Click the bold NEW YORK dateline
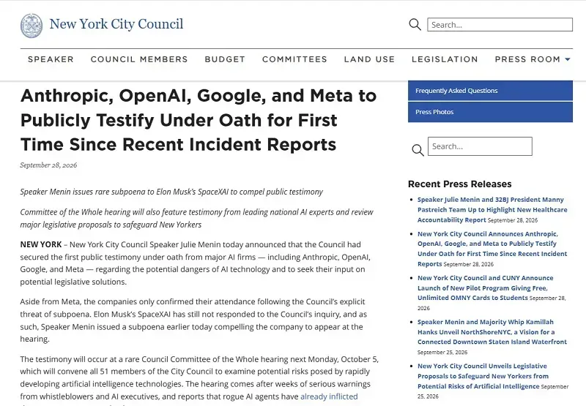Viewport: 586px width, 406px height. click(41, 244)
